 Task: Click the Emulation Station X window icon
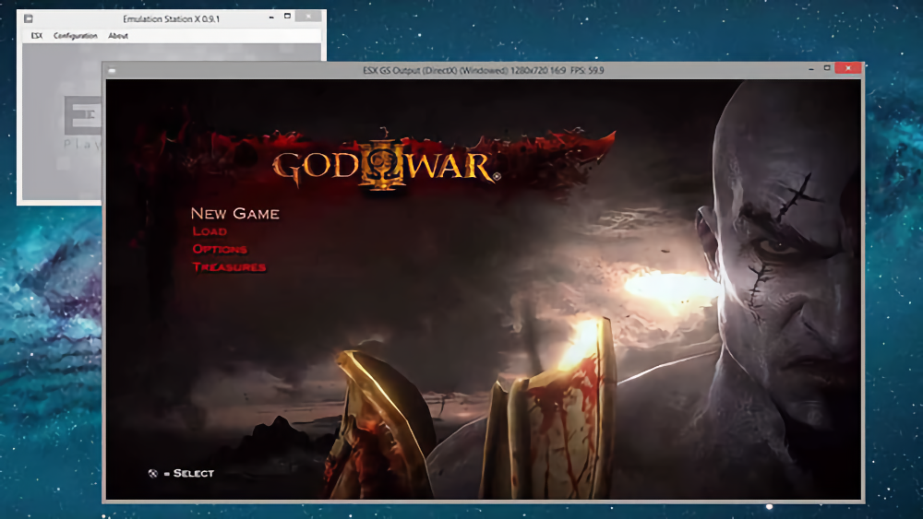click(x=29, y=18)
